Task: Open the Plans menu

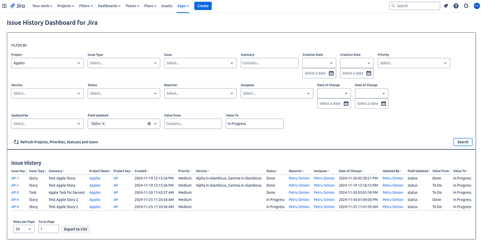Action: [150, 6]
